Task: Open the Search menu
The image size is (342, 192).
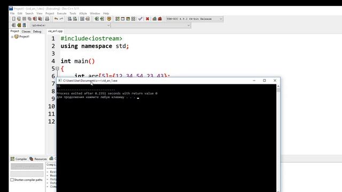Action: [29, 13]
